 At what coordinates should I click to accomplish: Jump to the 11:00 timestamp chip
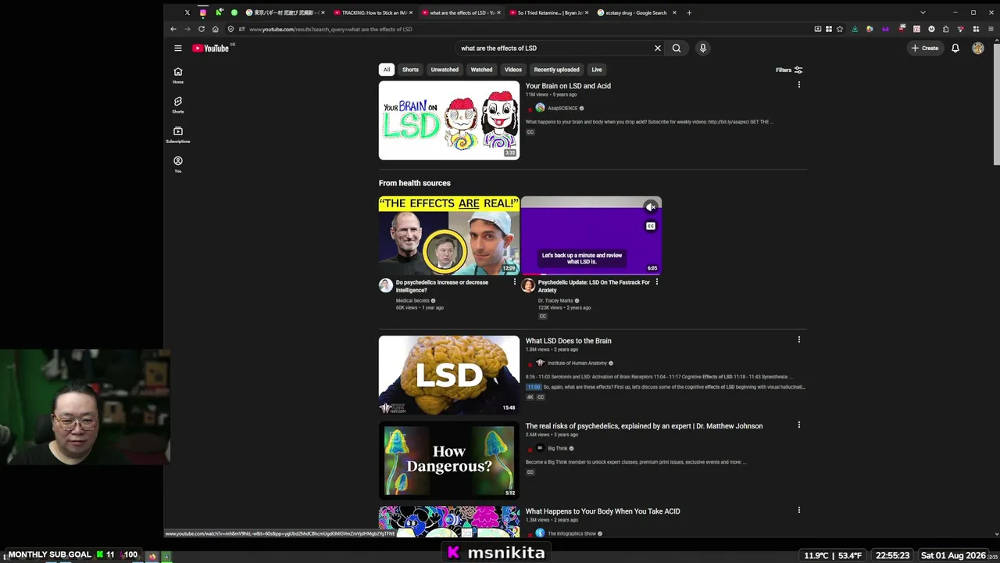point(534,387)
